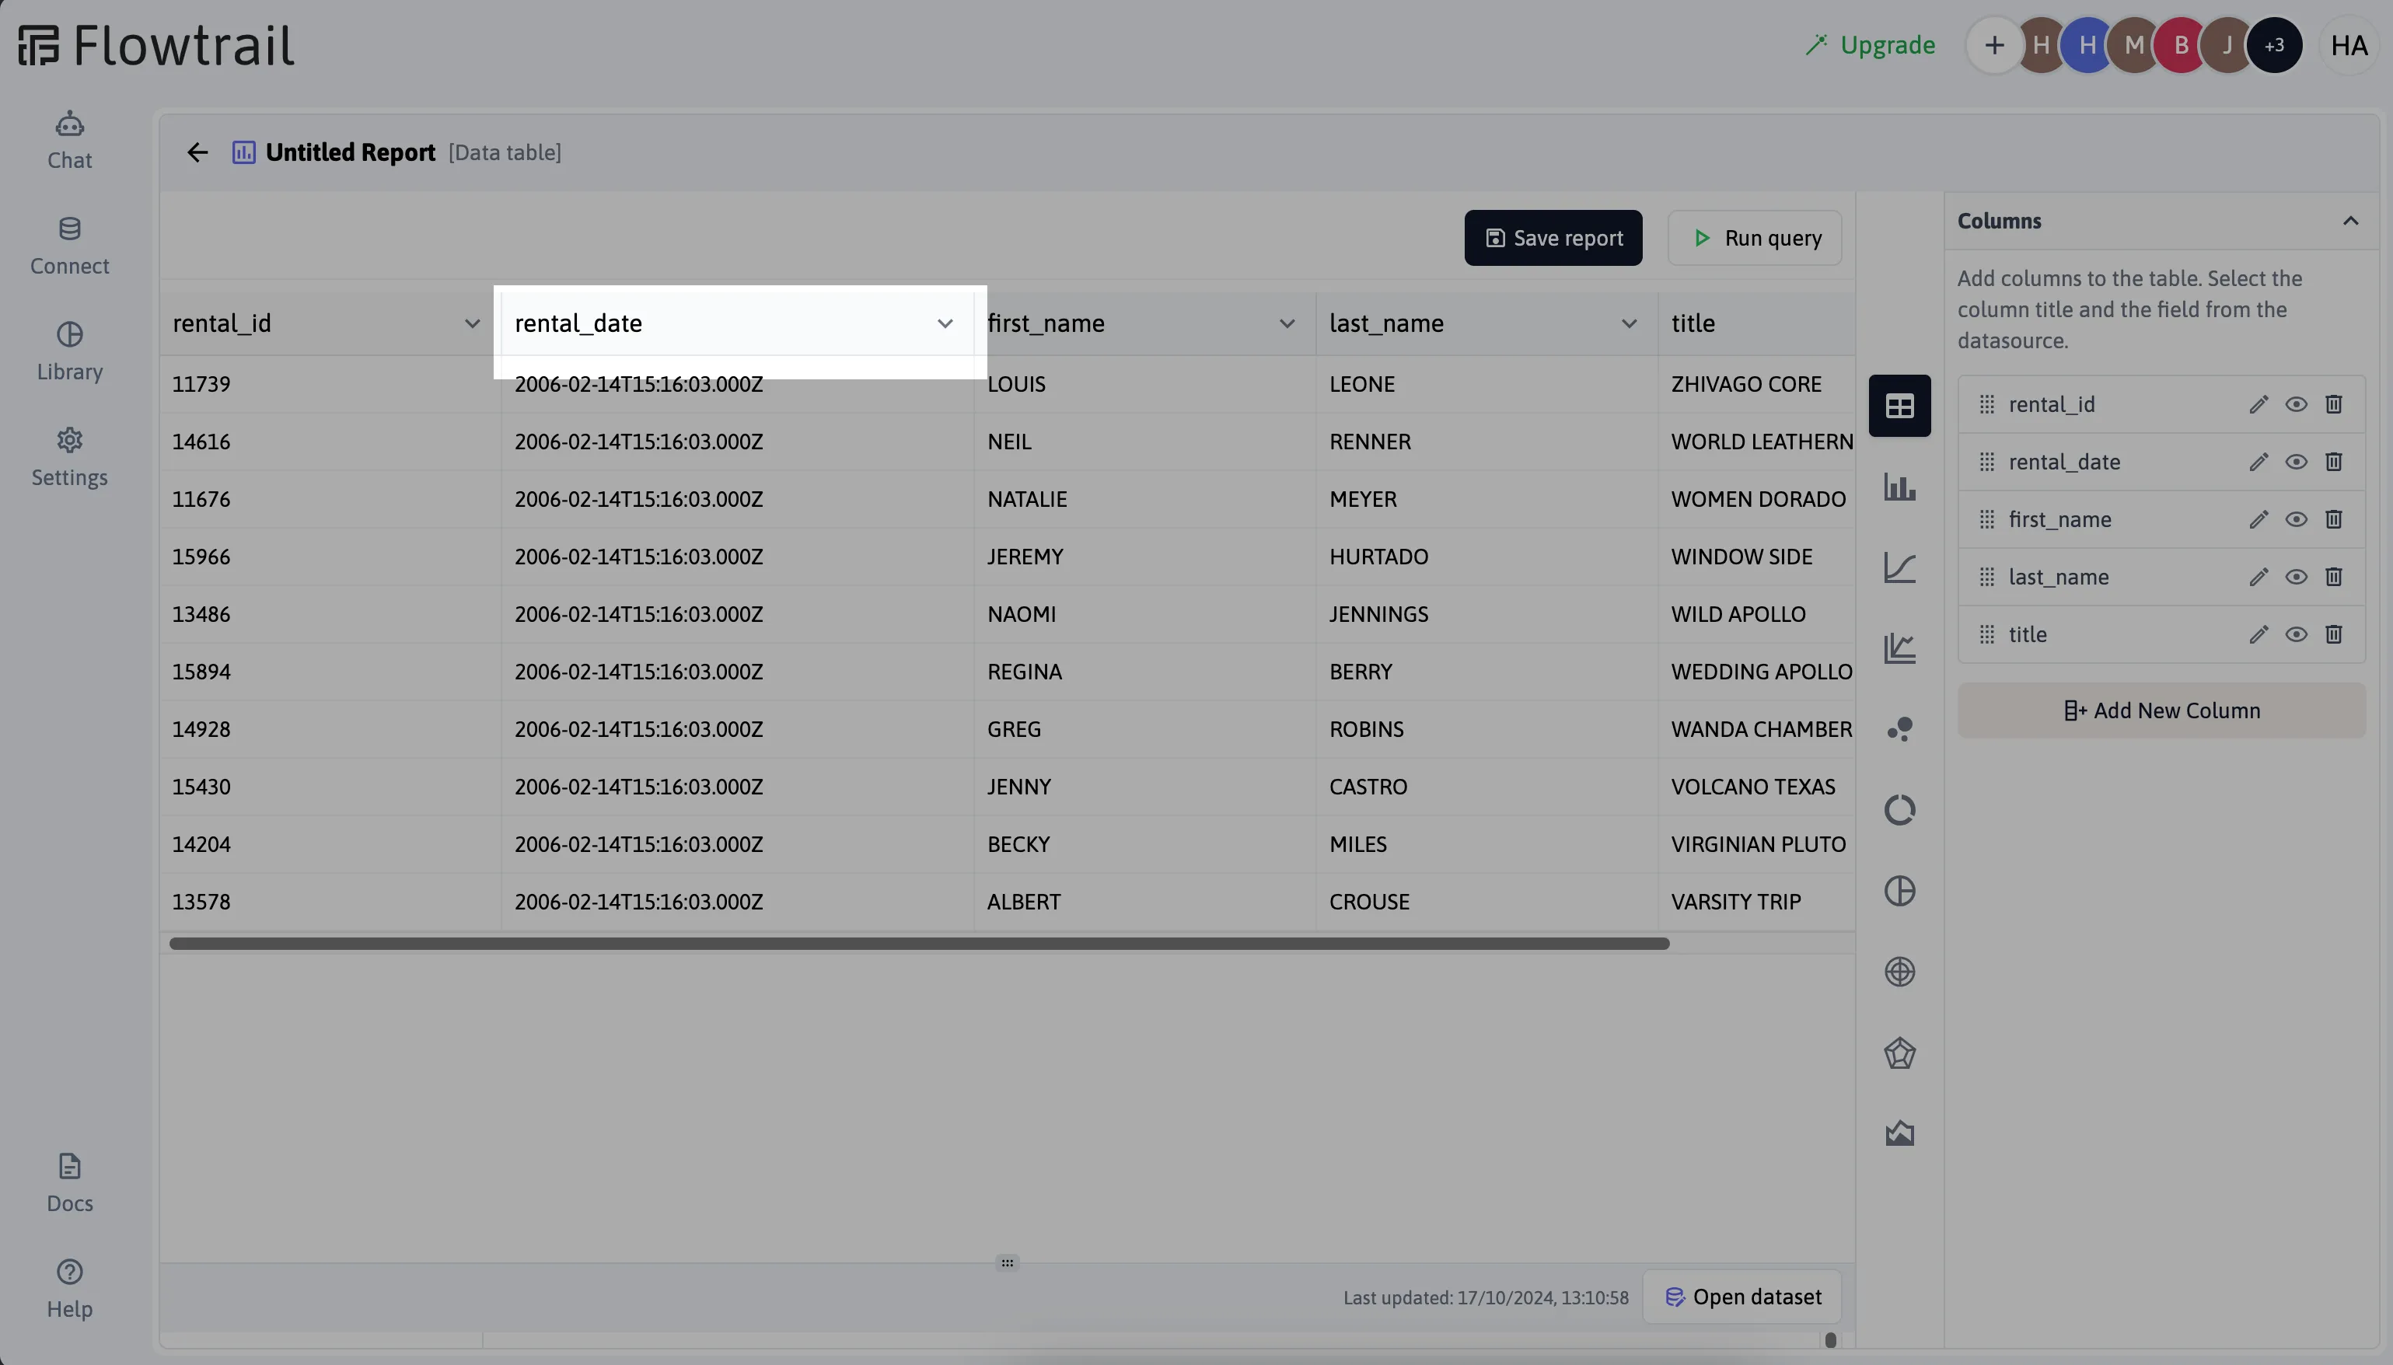
Task: Toggle visibility of last_name column
Action: pos(2296,577)
